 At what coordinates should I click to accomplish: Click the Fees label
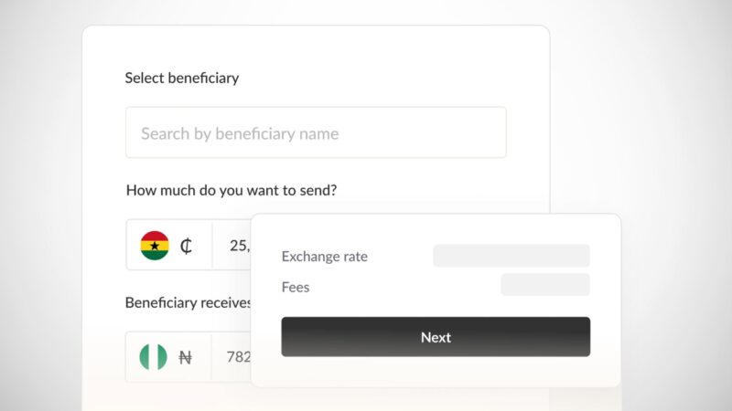[x=296, y=287]
